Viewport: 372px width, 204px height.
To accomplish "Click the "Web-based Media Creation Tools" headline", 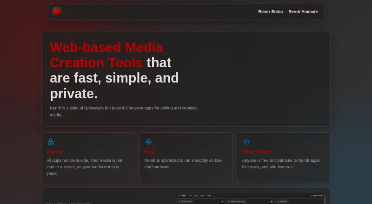I will (106, 55).
